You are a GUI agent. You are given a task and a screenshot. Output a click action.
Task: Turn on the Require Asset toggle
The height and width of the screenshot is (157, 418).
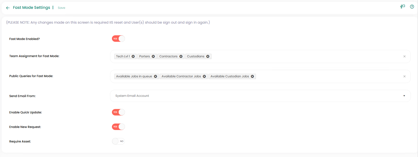(x=118, y=141)
